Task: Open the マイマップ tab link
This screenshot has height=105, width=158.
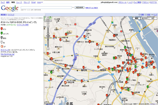Action: point(11,15)
